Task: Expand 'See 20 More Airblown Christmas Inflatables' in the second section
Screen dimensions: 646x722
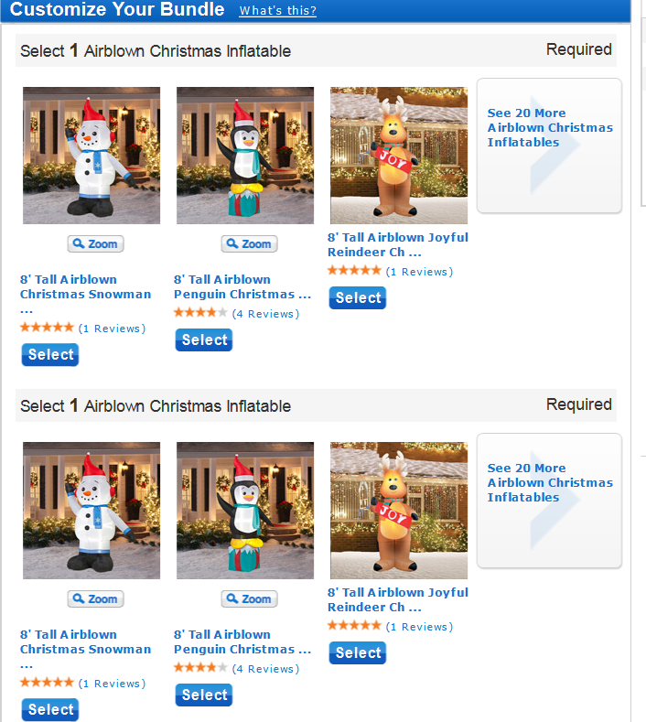Action: pyautogui.click(x=549, y=501)
